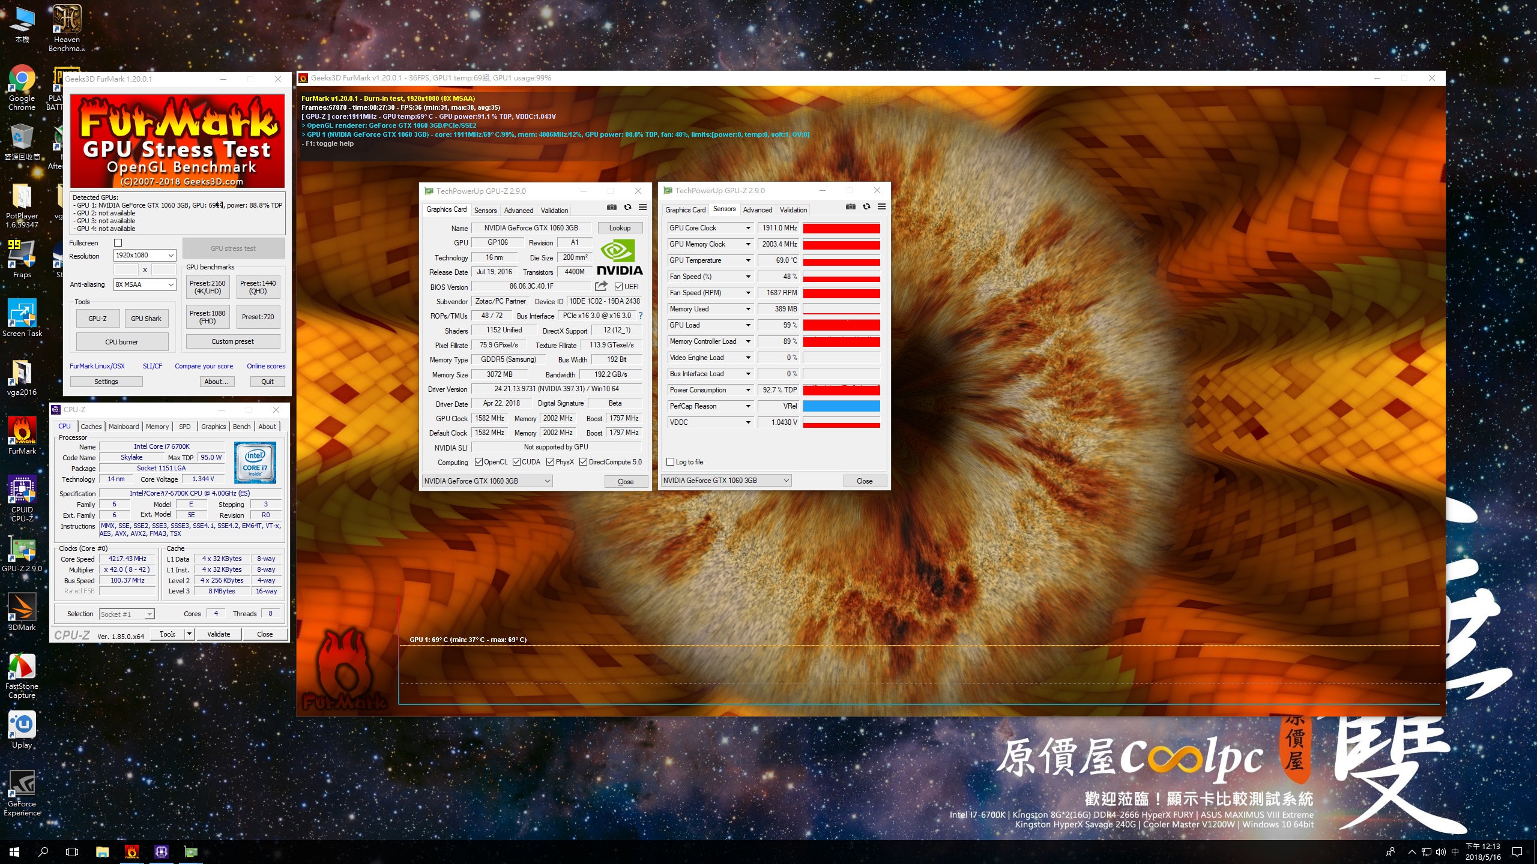Switch to Mainboard tab in CPU-Z

point(124,427)
